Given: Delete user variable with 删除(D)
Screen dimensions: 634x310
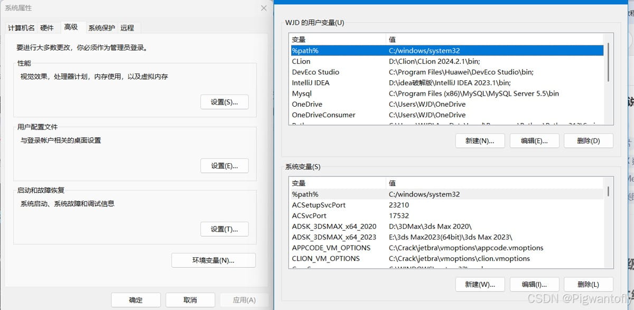Looking at the screenshot, I should coord(589,140).
